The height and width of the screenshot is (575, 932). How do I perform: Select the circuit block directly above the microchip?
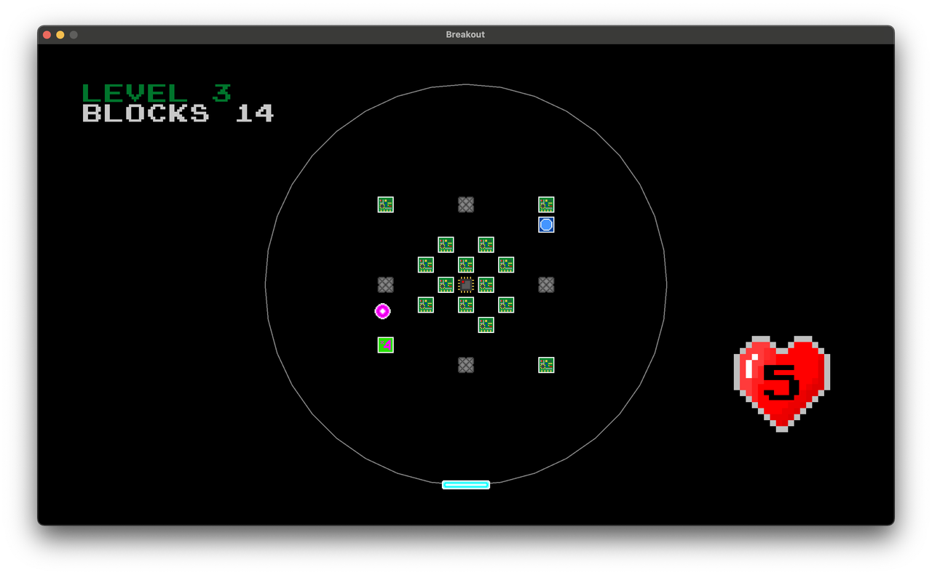(x=466, y=265)
